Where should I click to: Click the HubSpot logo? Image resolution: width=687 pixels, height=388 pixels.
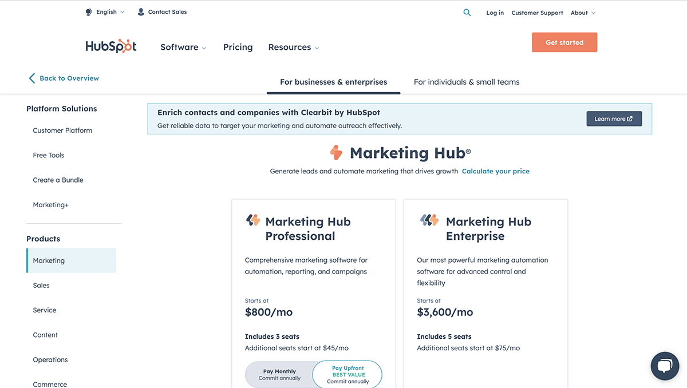point(111,47)
